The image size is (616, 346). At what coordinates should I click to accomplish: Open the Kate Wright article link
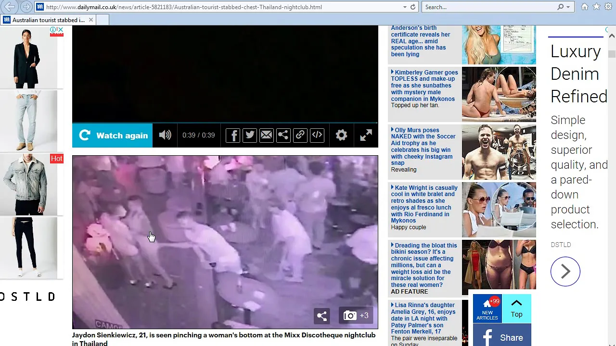(x=424, y=204)
